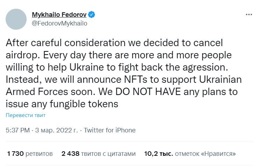Click the last tweet line about fungible tokens
The image size is (260, 167).
click(62, 104)
